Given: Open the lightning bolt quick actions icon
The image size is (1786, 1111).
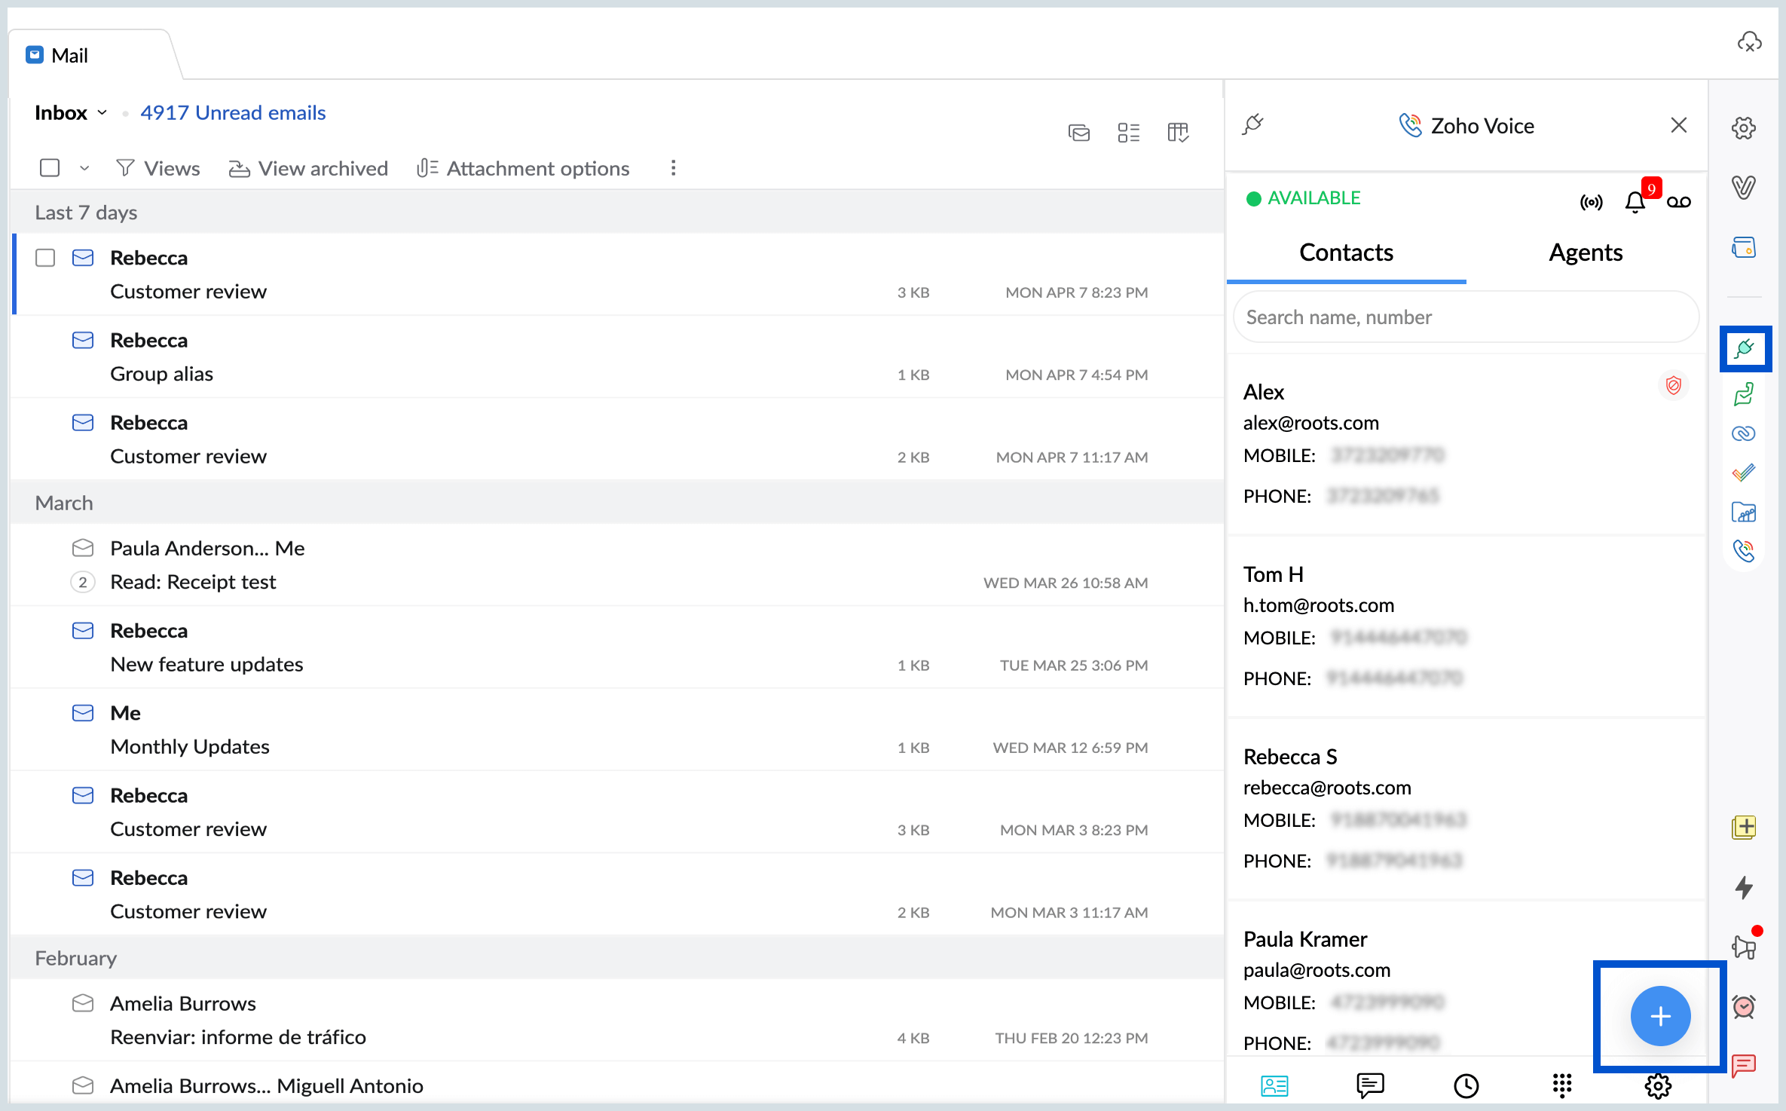Looking at the screenshot, I should tap(1744, 887).
